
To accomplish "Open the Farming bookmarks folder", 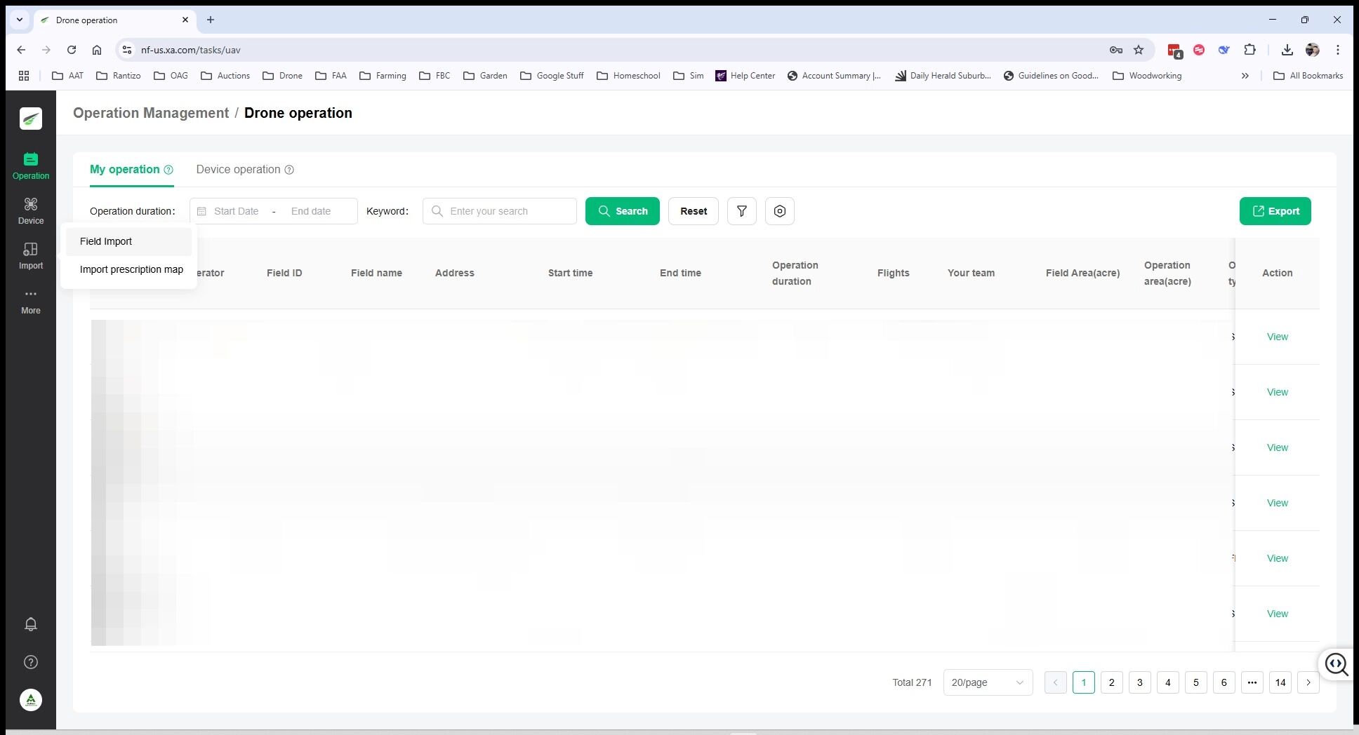I will [383, 76].
